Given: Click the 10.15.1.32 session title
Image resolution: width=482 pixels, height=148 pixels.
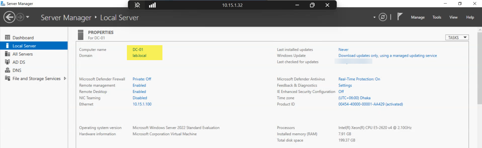Looking at the screenshot, I should coord(232,5).
